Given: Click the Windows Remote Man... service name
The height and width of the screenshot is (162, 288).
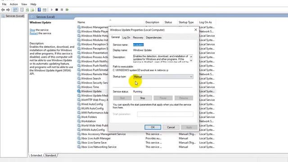Looking at the screenshot, I should pos(94,74).
